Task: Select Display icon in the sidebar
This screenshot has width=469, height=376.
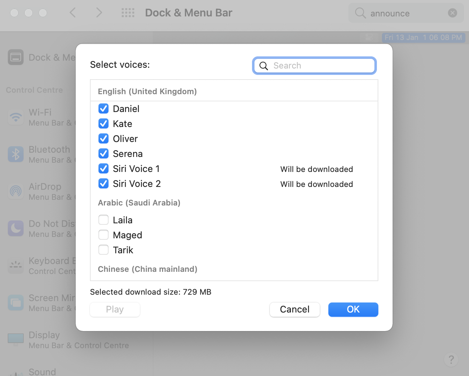Action: (x=16, y=340)
